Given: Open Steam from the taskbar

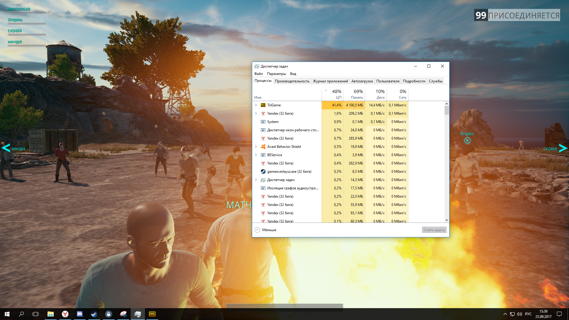Looking at the screenshot, I should [x=94, y=314].
